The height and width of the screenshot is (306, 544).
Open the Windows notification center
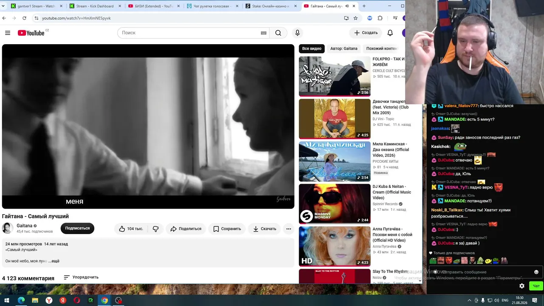534,300
